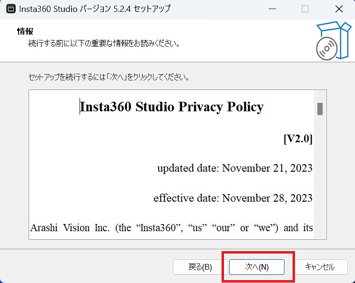Click the privacy policy scrollbar thumb

click(x=320, y=109)
